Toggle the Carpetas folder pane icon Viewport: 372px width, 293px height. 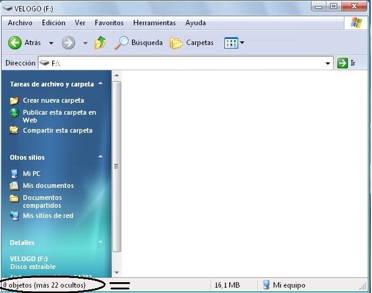tap(176, 43)
